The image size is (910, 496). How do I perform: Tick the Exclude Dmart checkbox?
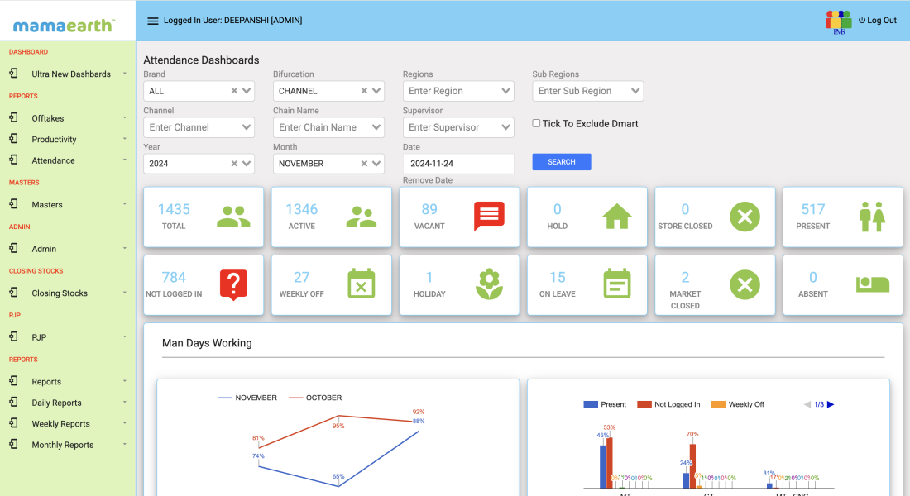536,123
